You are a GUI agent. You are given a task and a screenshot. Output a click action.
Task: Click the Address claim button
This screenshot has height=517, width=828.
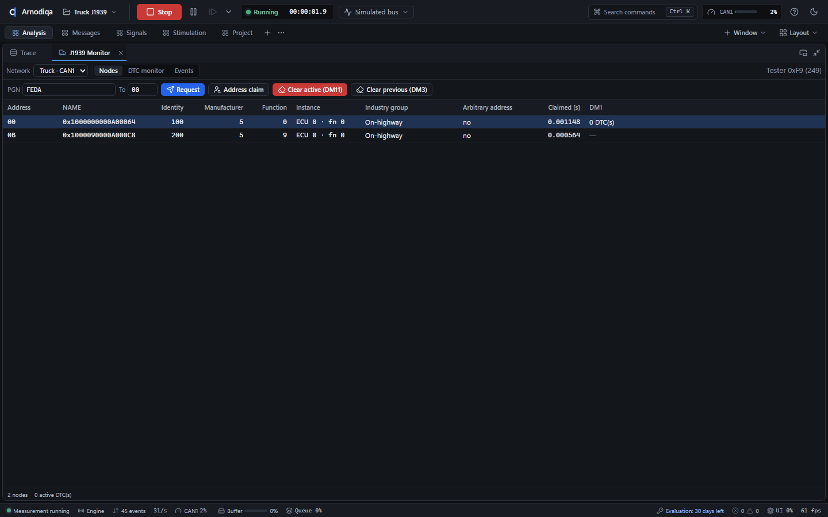(239, 90)
